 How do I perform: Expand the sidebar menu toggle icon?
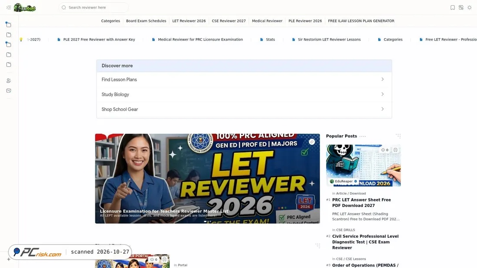(9, 7)
